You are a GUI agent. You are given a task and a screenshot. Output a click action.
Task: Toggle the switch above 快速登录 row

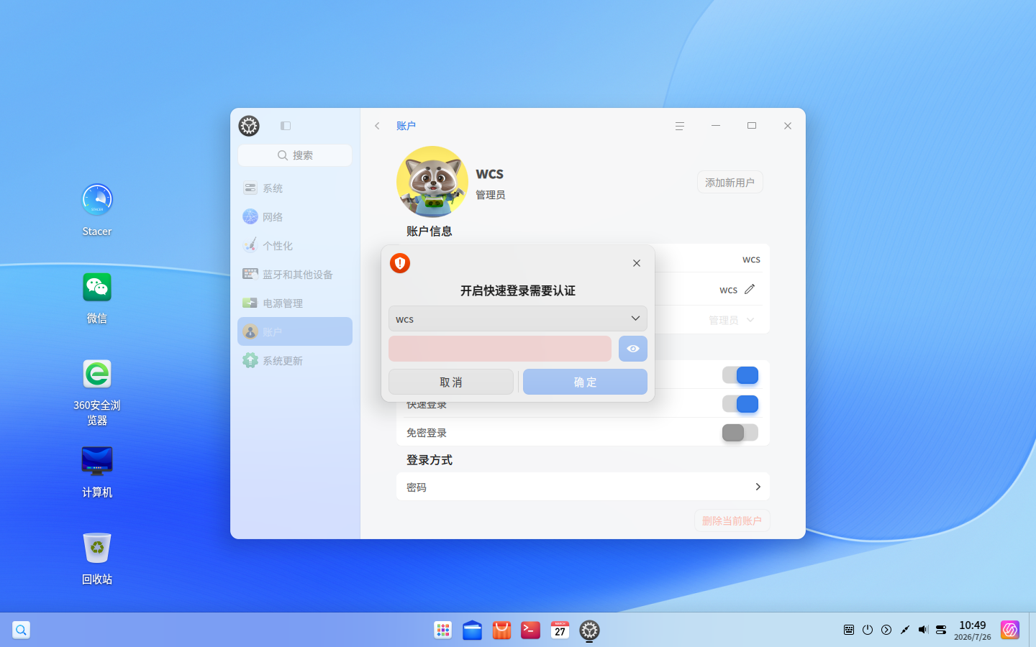(740, 375)
